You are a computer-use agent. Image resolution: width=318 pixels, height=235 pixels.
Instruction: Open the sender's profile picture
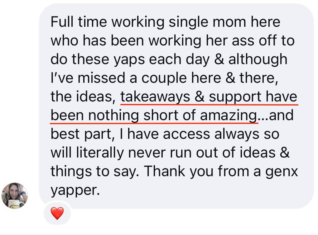pyautogui.click(x=15, y=195)
